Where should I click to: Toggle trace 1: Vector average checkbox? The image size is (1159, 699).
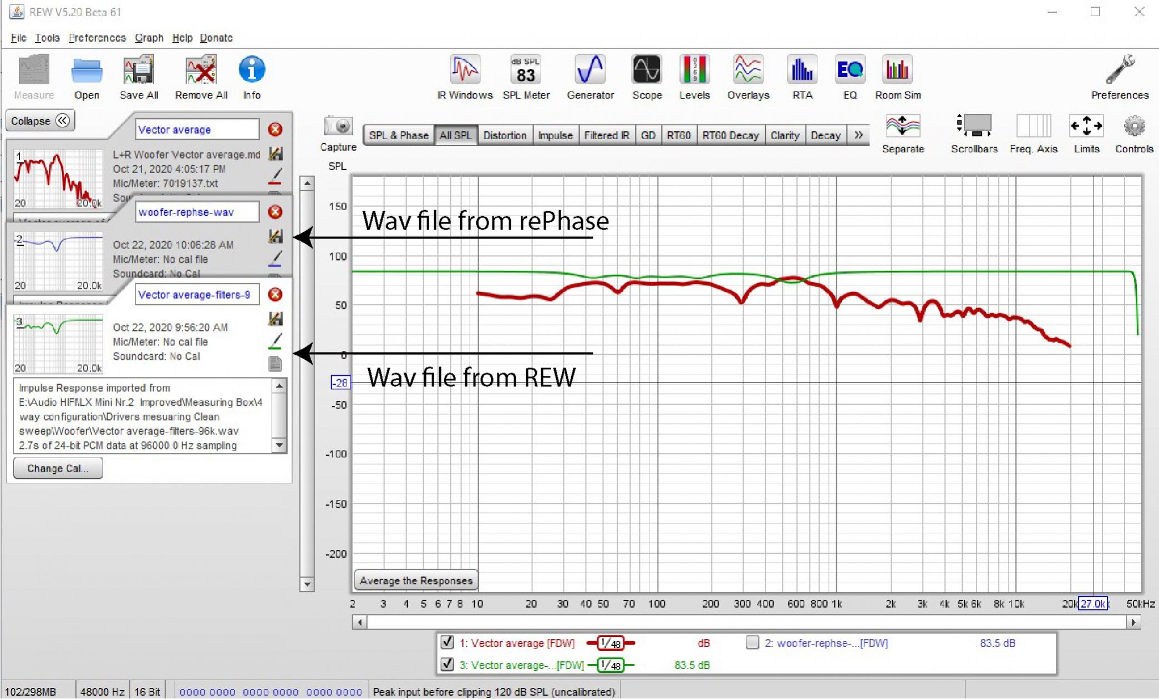[x=448, y=642]
